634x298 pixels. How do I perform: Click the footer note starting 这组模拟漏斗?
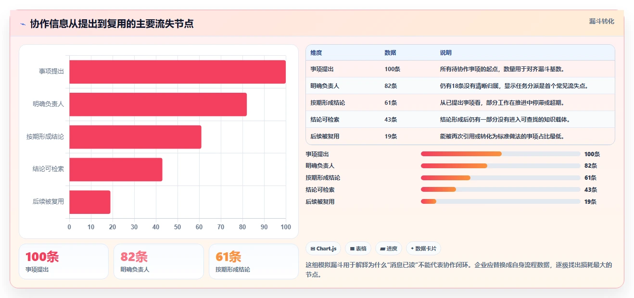pyautogui.click(x=459, y=270)
